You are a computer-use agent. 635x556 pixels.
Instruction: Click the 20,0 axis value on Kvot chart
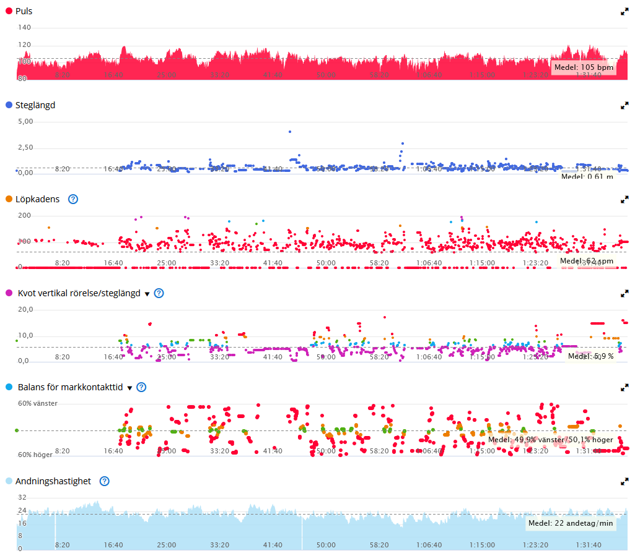coord(25,309)
